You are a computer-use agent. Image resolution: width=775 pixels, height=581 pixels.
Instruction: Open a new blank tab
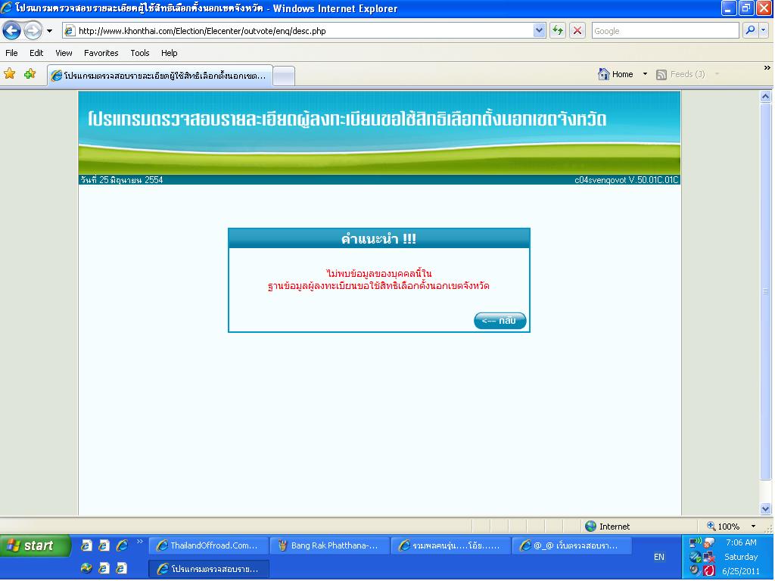283,75
